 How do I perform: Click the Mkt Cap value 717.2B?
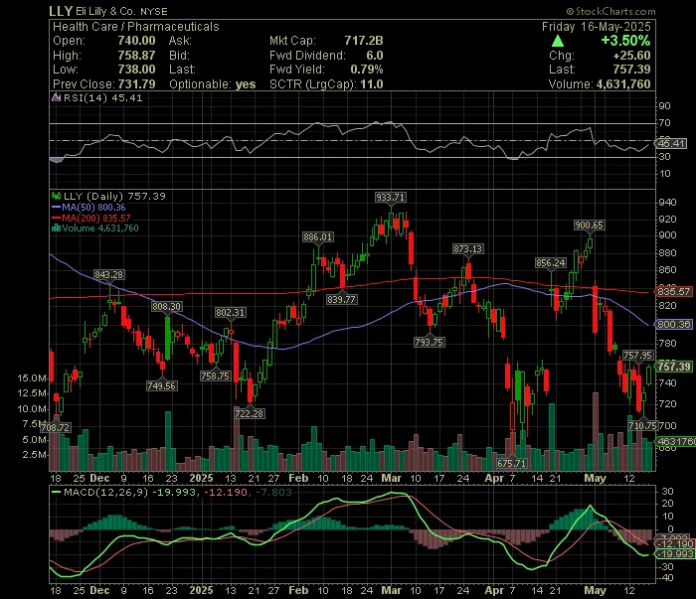pos(364,41)
